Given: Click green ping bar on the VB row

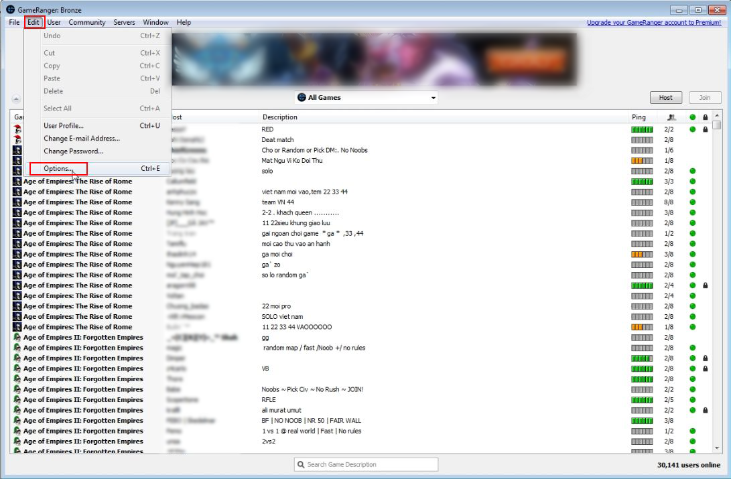Looking at the screenshot, I should tap(642, 369).
